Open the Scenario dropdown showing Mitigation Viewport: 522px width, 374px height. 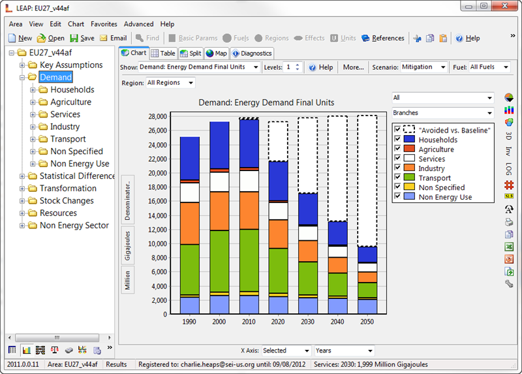pos(423,67)
